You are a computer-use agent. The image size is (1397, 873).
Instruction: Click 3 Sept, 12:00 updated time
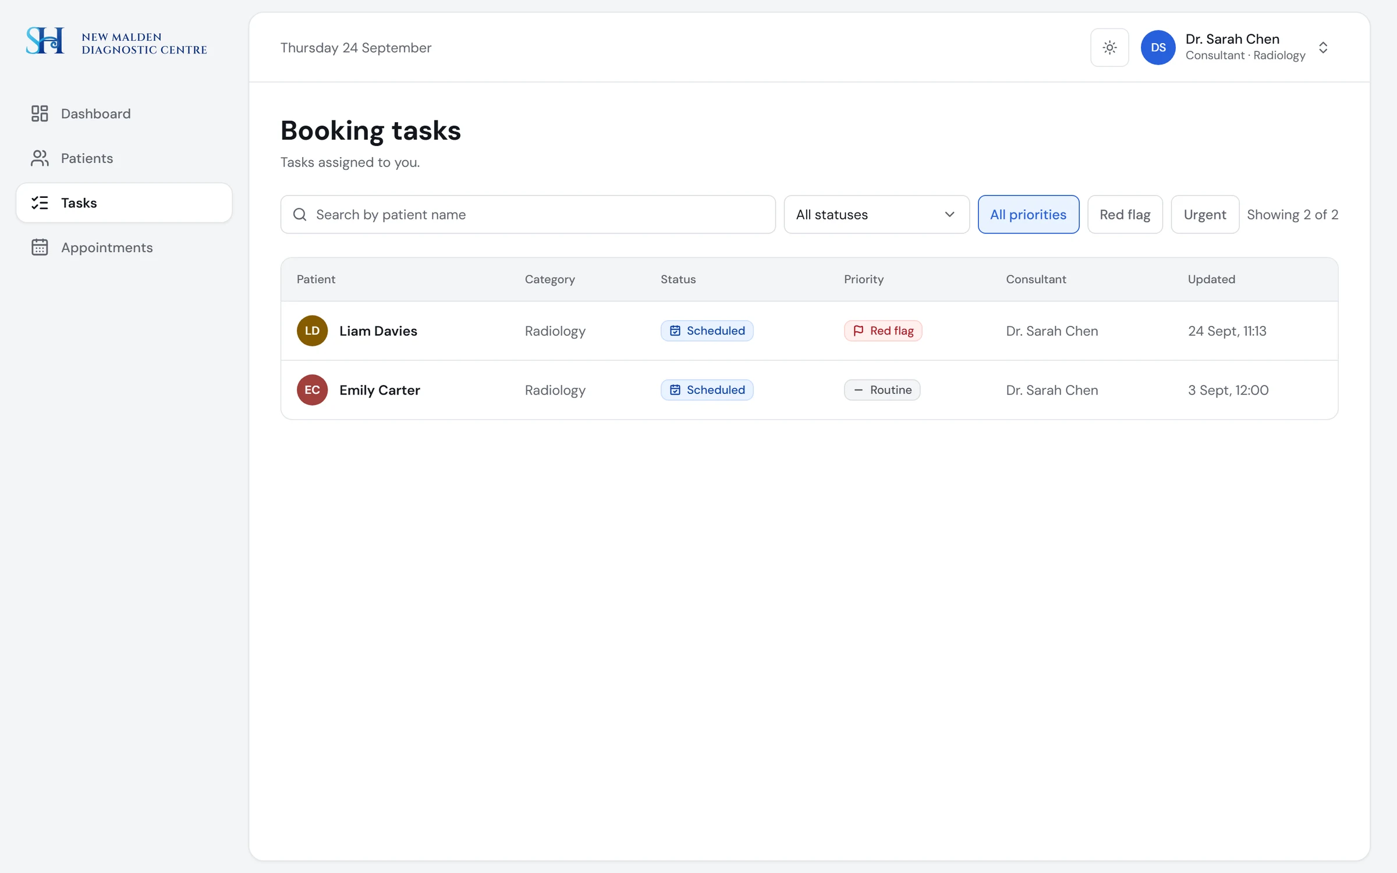[1228, 391]
